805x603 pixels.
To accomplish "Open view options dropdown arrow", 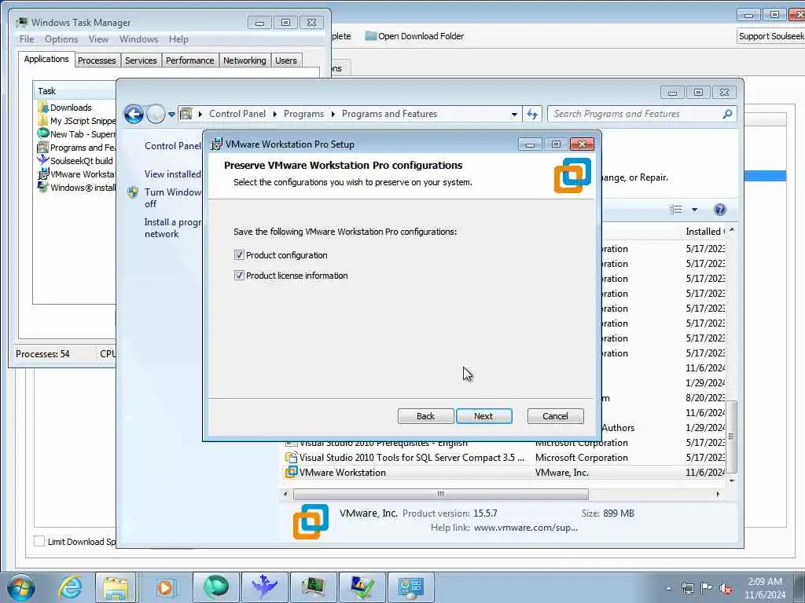I will pos(695,209).
